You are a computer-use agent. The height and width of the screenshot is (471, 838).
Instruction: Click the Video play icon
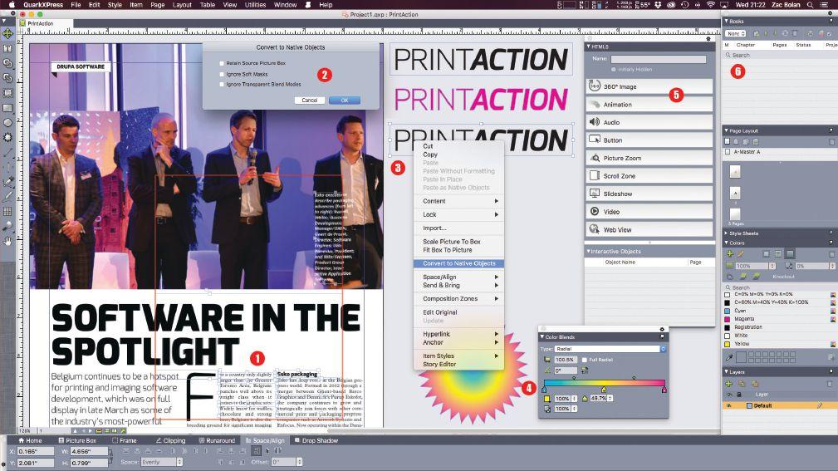[595, 211]
